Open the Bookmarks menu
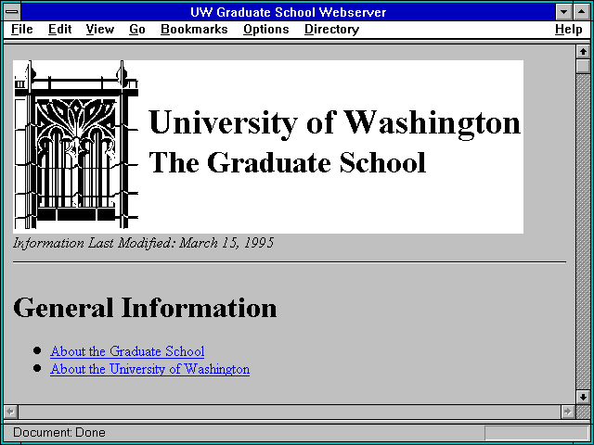Screen dimensions: 594x445 coord(194,30)
